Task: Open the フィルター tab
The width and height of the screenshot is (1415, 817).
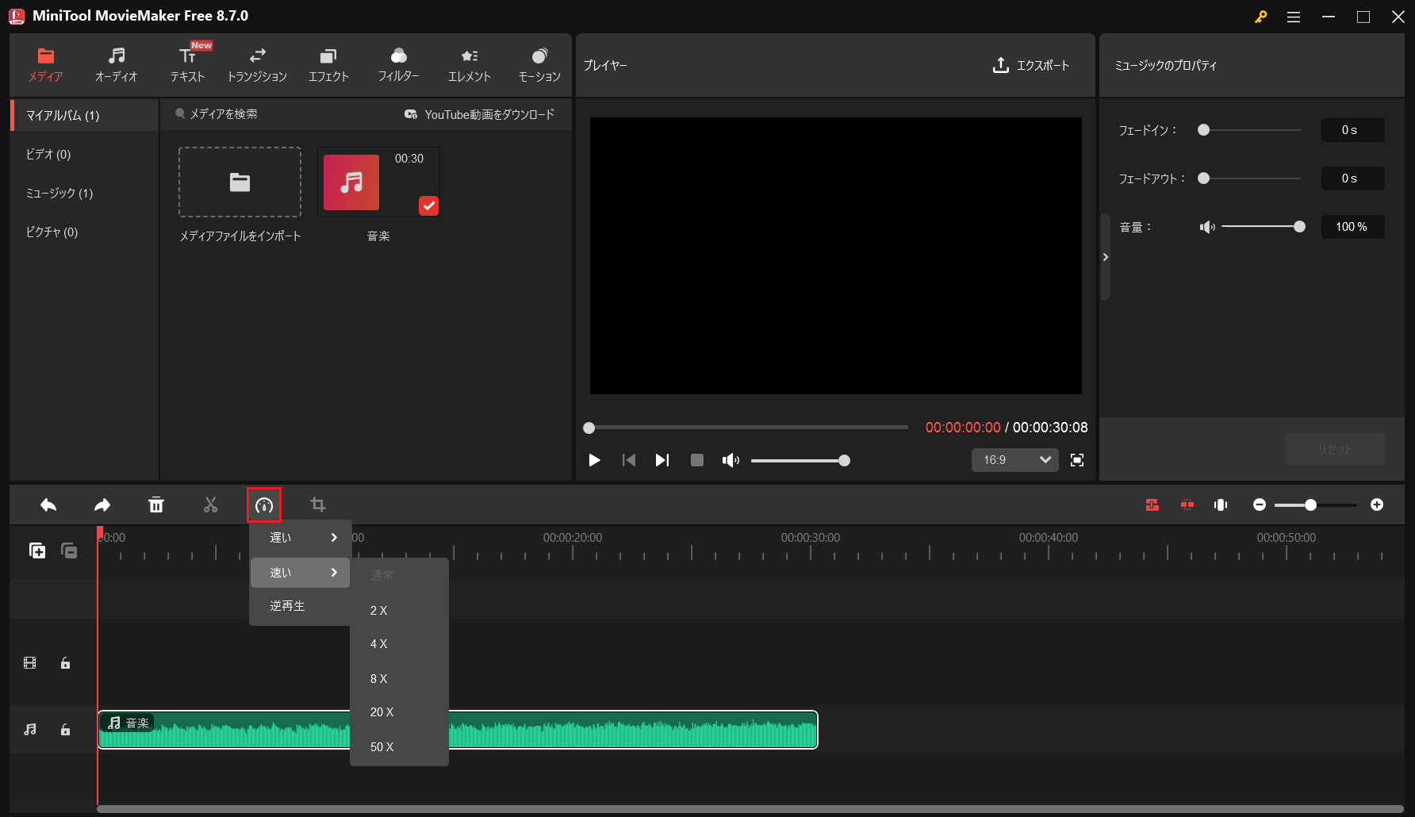Action: pyautogui.click(x=398, y=65)
